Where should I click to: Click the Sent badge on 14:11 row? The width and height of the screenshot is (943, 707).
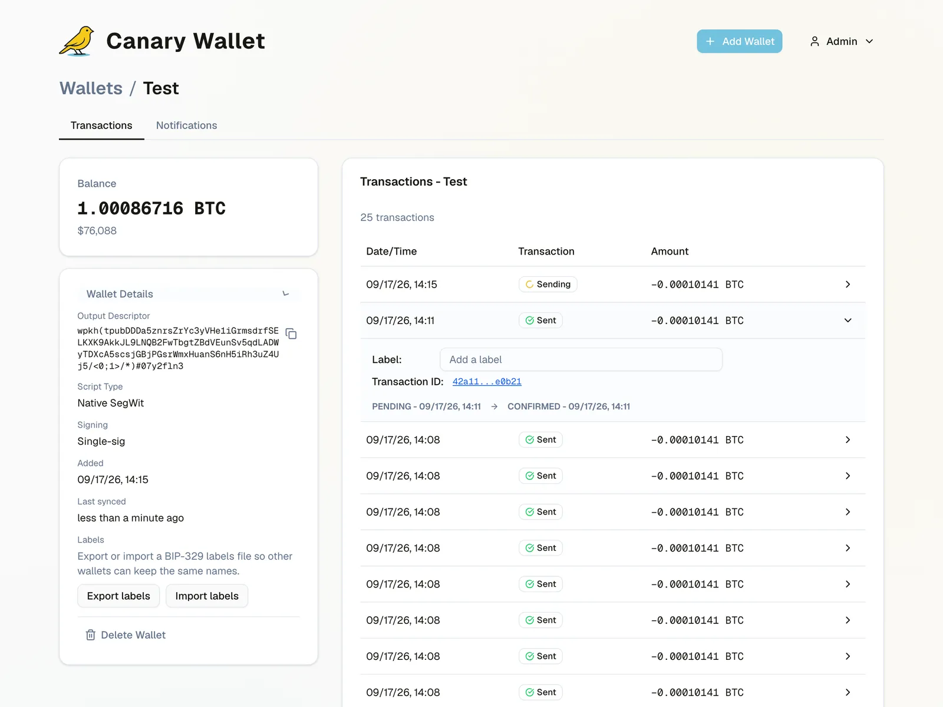click(x=540, y=321)
